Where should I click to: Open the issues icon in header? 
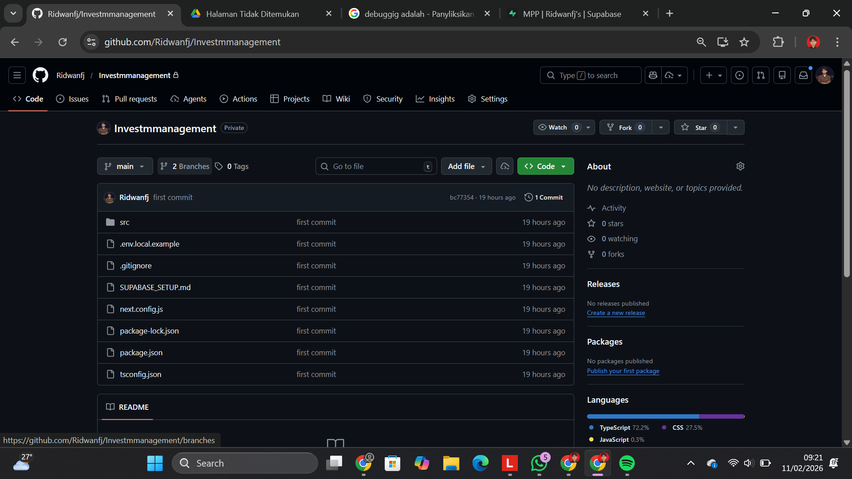739,75
